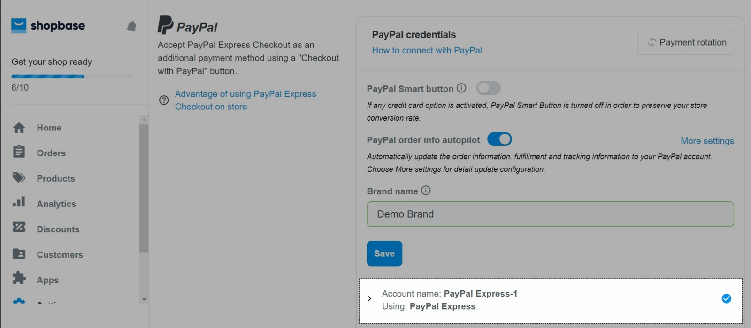Enable the PayPal Smart button toggle

click(x=489, y=88)
